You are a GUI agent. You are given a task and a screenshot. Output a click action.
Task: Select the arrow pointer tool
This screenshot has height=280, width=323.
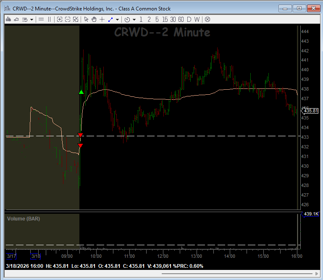pyautogui.click(x=86, y=19)
